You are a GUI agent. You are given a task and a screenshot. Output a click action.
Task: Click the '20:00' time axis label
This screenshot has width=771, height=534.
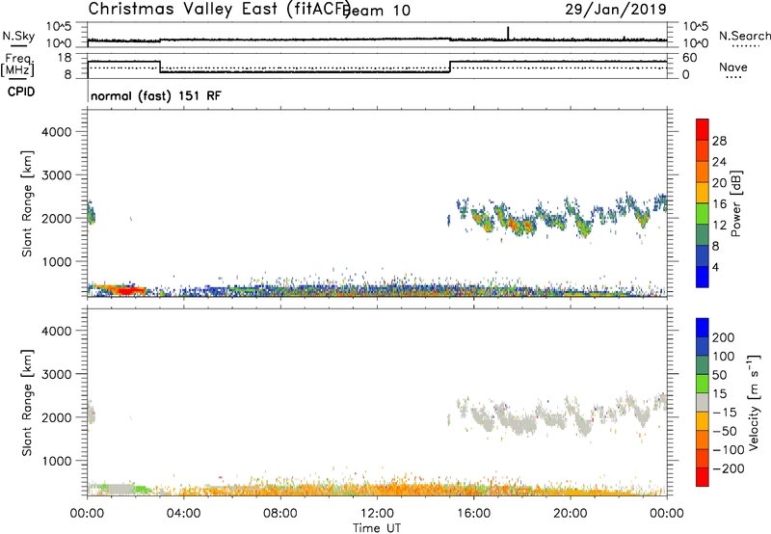(570, 514)
